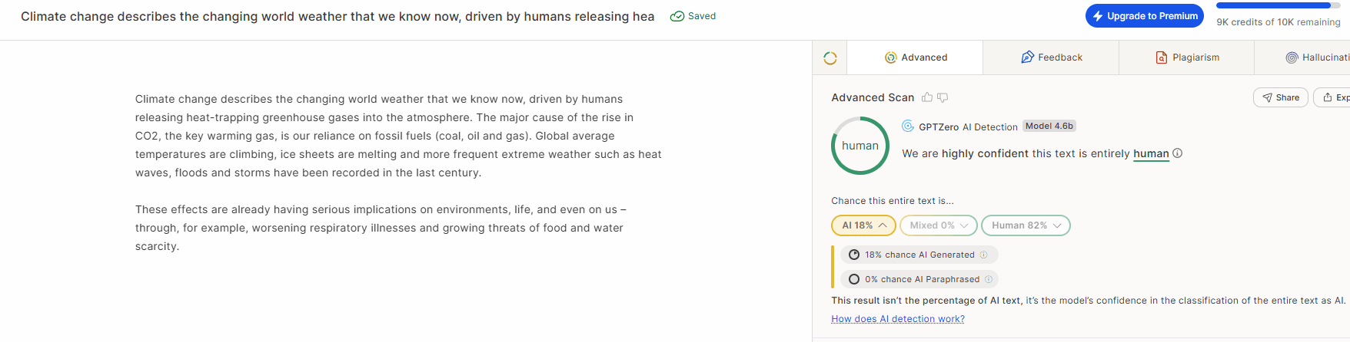The image size is (1350, 342).
Task: Expand the Human 82% chip
Action: click(x=1026, y=225)
